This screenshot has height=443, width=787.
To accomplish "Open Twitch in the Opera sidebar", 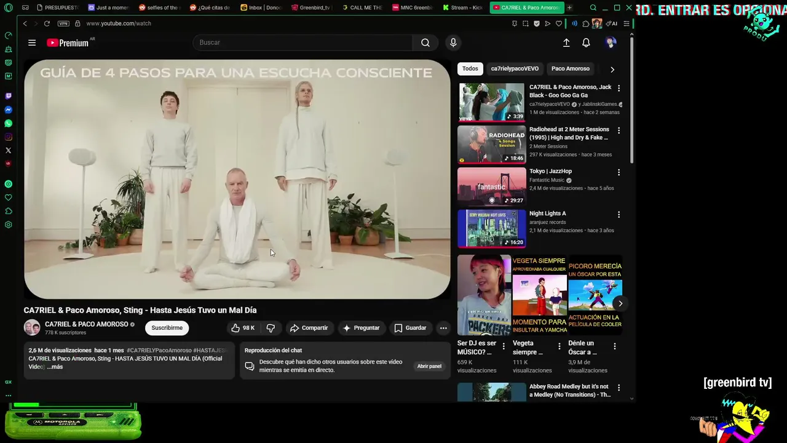I will coord(8,96).
